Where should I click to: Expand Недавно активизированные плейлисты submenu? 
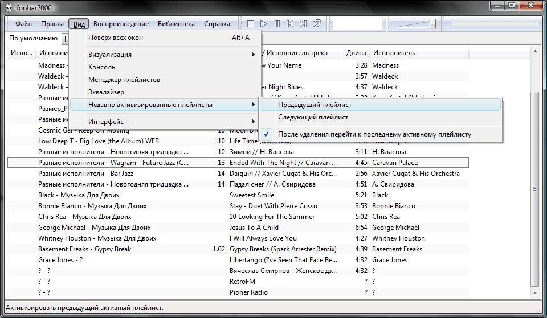tap(165, 105)
